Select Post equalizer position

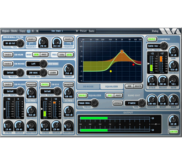[x=118, y=95]
